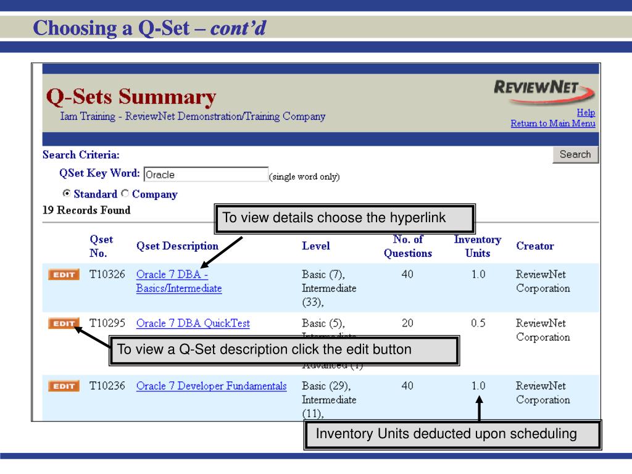
Task: Select the Standard radio button
Action: point(67,193)
